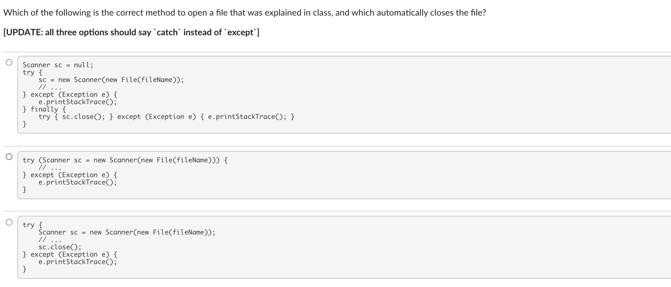Click the "Scanner sc = null;" code line
671x287 pixels.
click(58, 65)
